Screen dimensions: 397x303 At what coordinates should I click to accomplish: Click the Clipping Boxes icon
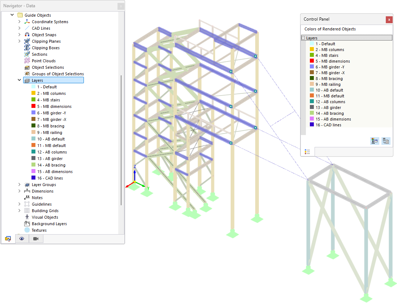click(27, 48)
